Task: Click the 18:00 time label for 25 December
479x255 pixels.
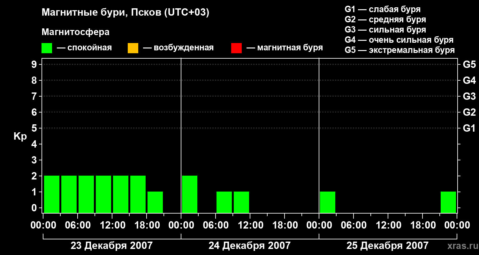Action: point(422,225)
